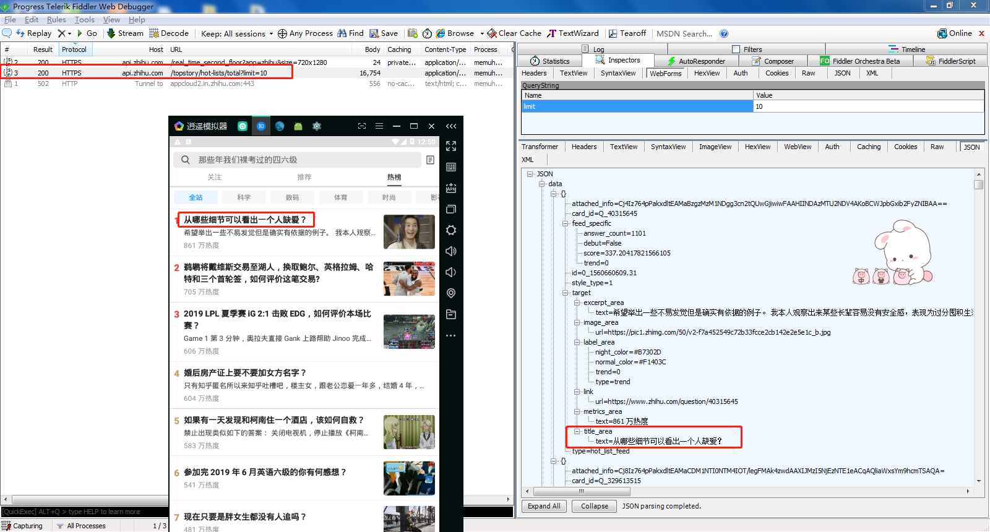Click the Online network status indicator
Screen dimensions: 990x532
(955, 33)
